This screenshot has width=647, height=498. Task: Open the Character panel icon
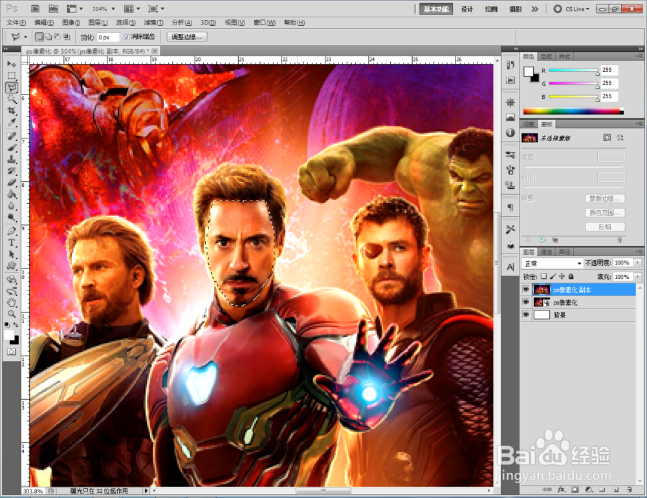[510, 267]
